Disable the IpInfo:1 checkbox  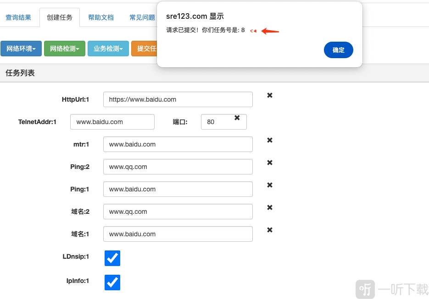tap(112, 283)
